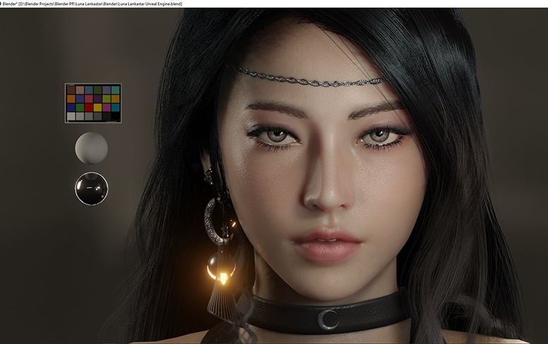Click the chrome reflective reference sphere

tap(92, 188)
